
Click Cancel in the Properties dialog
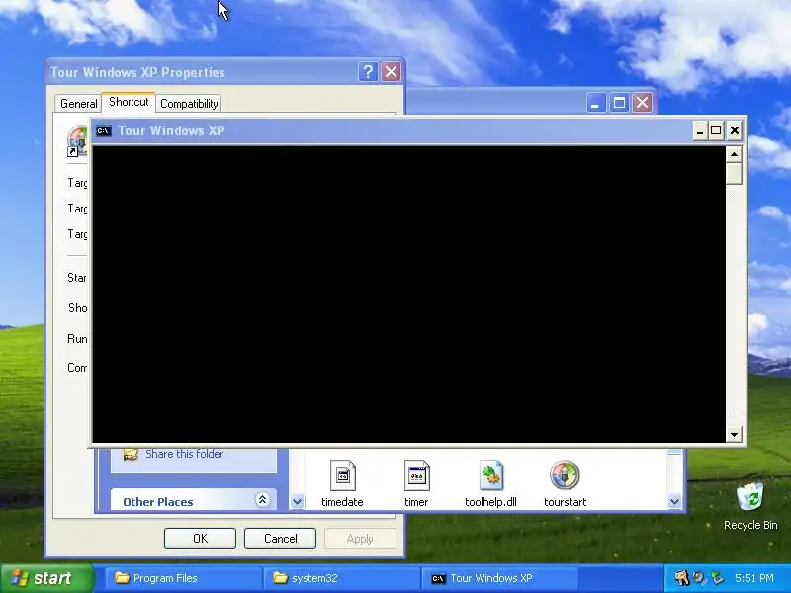point(280,538)
